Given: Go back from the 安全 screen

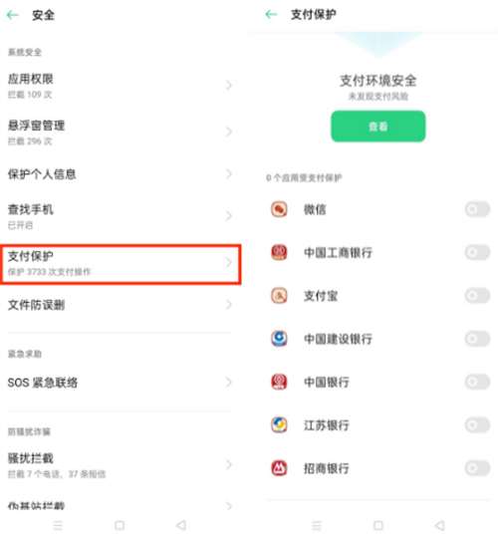Looking at the screenshot, I should pos(13,15).
